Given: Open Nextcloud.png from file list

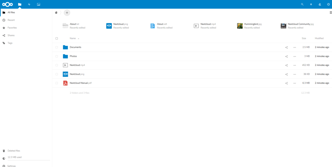Looking at the screenshot, I should [77, 74].
